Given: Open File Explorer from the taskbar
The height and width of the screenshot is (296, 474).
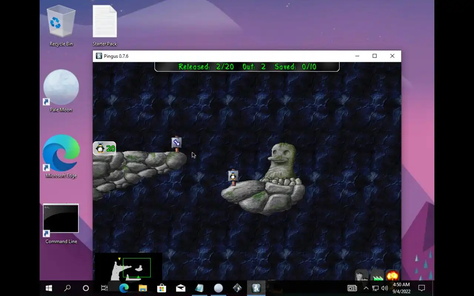Looking at the screenshot, I should tap(143, 288).
